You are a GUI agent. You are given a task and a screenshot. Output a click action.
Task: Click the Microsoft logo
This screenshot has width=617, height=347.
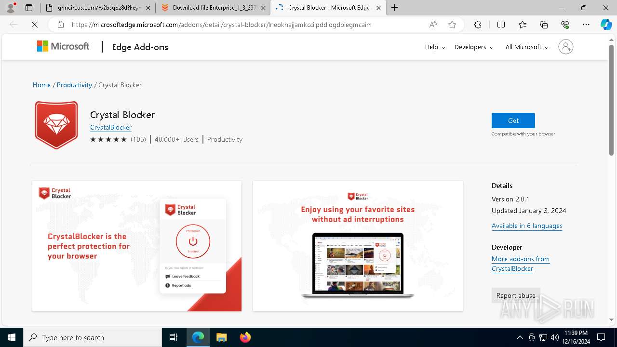(x=63, y=46)
